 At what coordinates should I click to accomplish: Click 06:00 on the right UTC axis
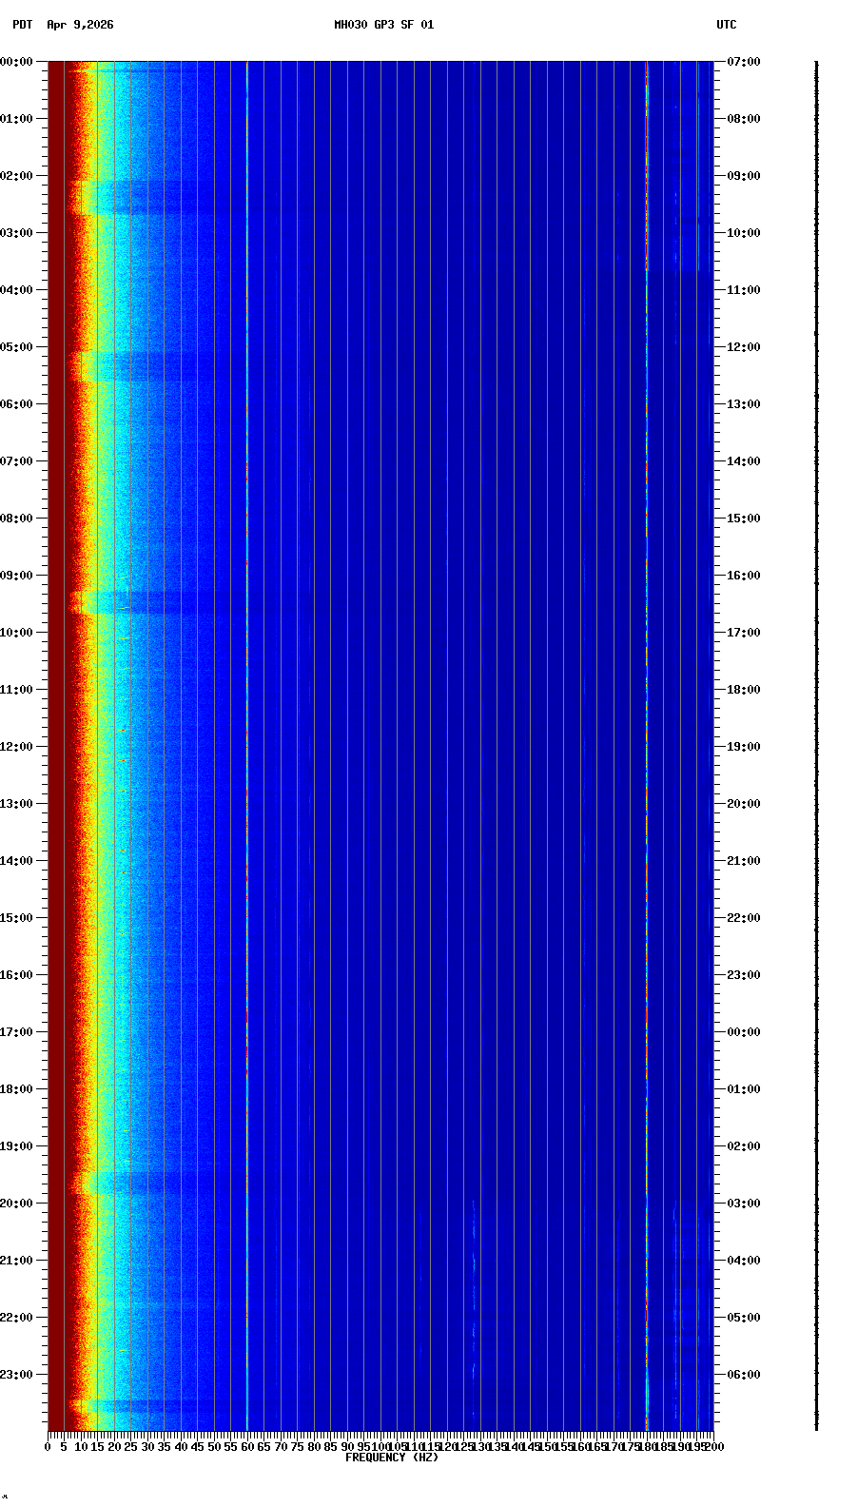point(744,1375)
